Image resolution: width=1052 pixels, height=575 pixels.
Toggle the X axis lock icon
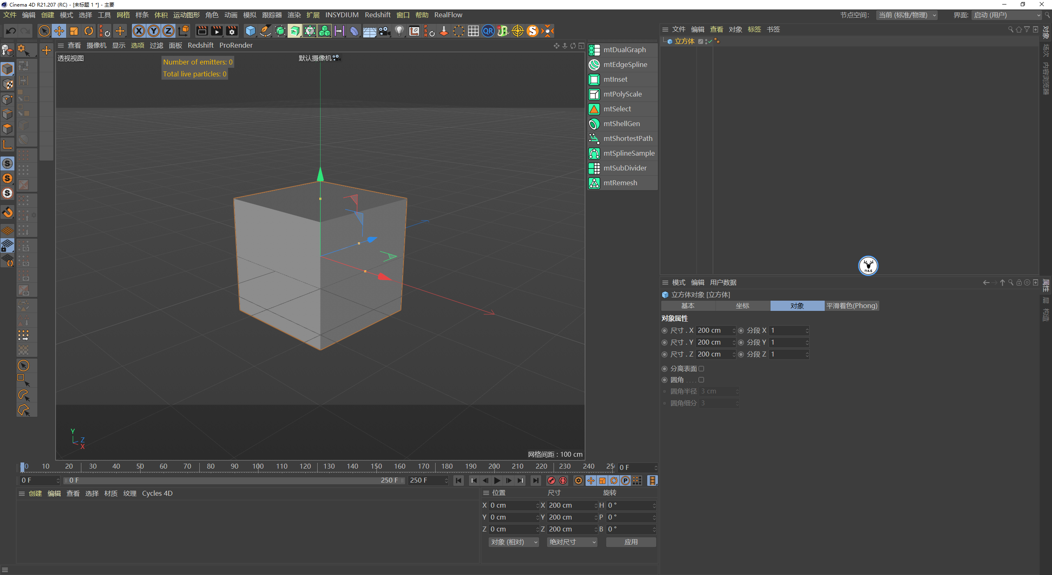139,31
